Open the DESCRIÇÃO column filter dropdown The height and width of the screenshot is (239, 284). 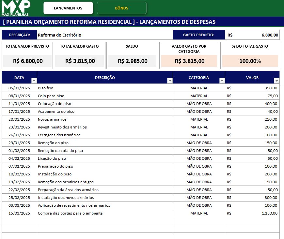pos(169,80)
